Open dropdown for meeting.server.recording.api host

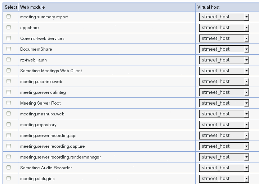coord(224,136)
